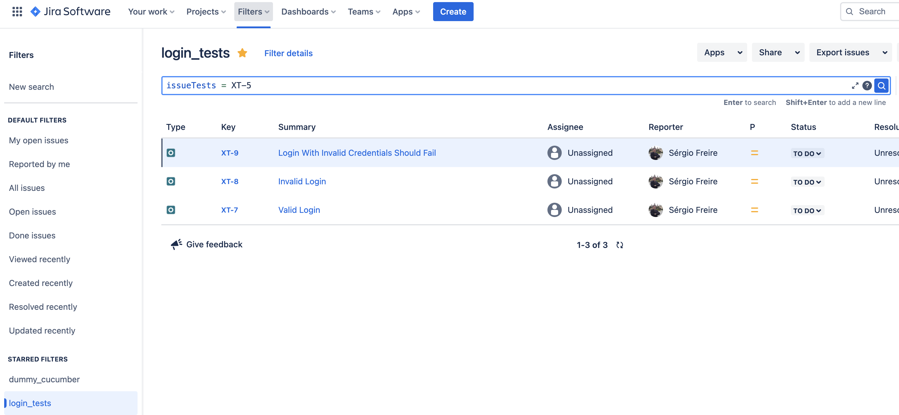
Task: Click the Unassigned avatar in XT-7 row
Action: [554, 210]
